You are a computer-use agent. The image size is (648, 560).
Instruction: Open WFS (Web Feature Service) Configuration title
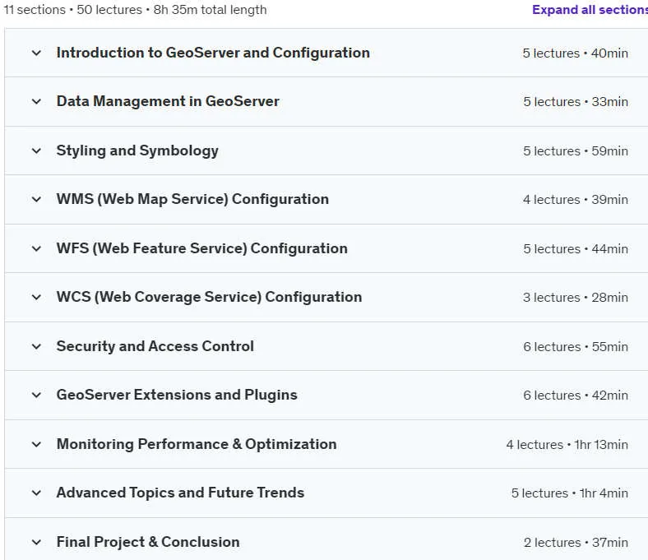click(202, 248)
